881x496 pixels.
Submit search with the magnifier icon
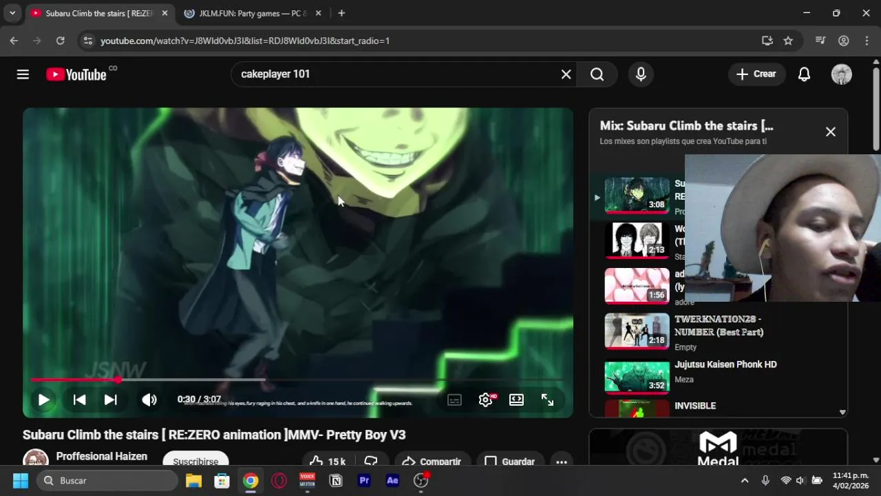point(597,74)
